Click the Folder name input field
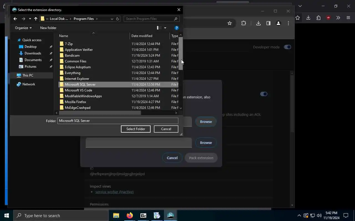355x221 pixels. pos(118,121)
